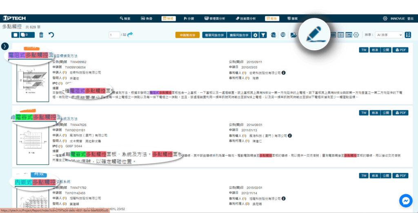Click the undo arrow icon
Image resolution: width=418 pixels, height=213 pixels.
pos(51,35)
